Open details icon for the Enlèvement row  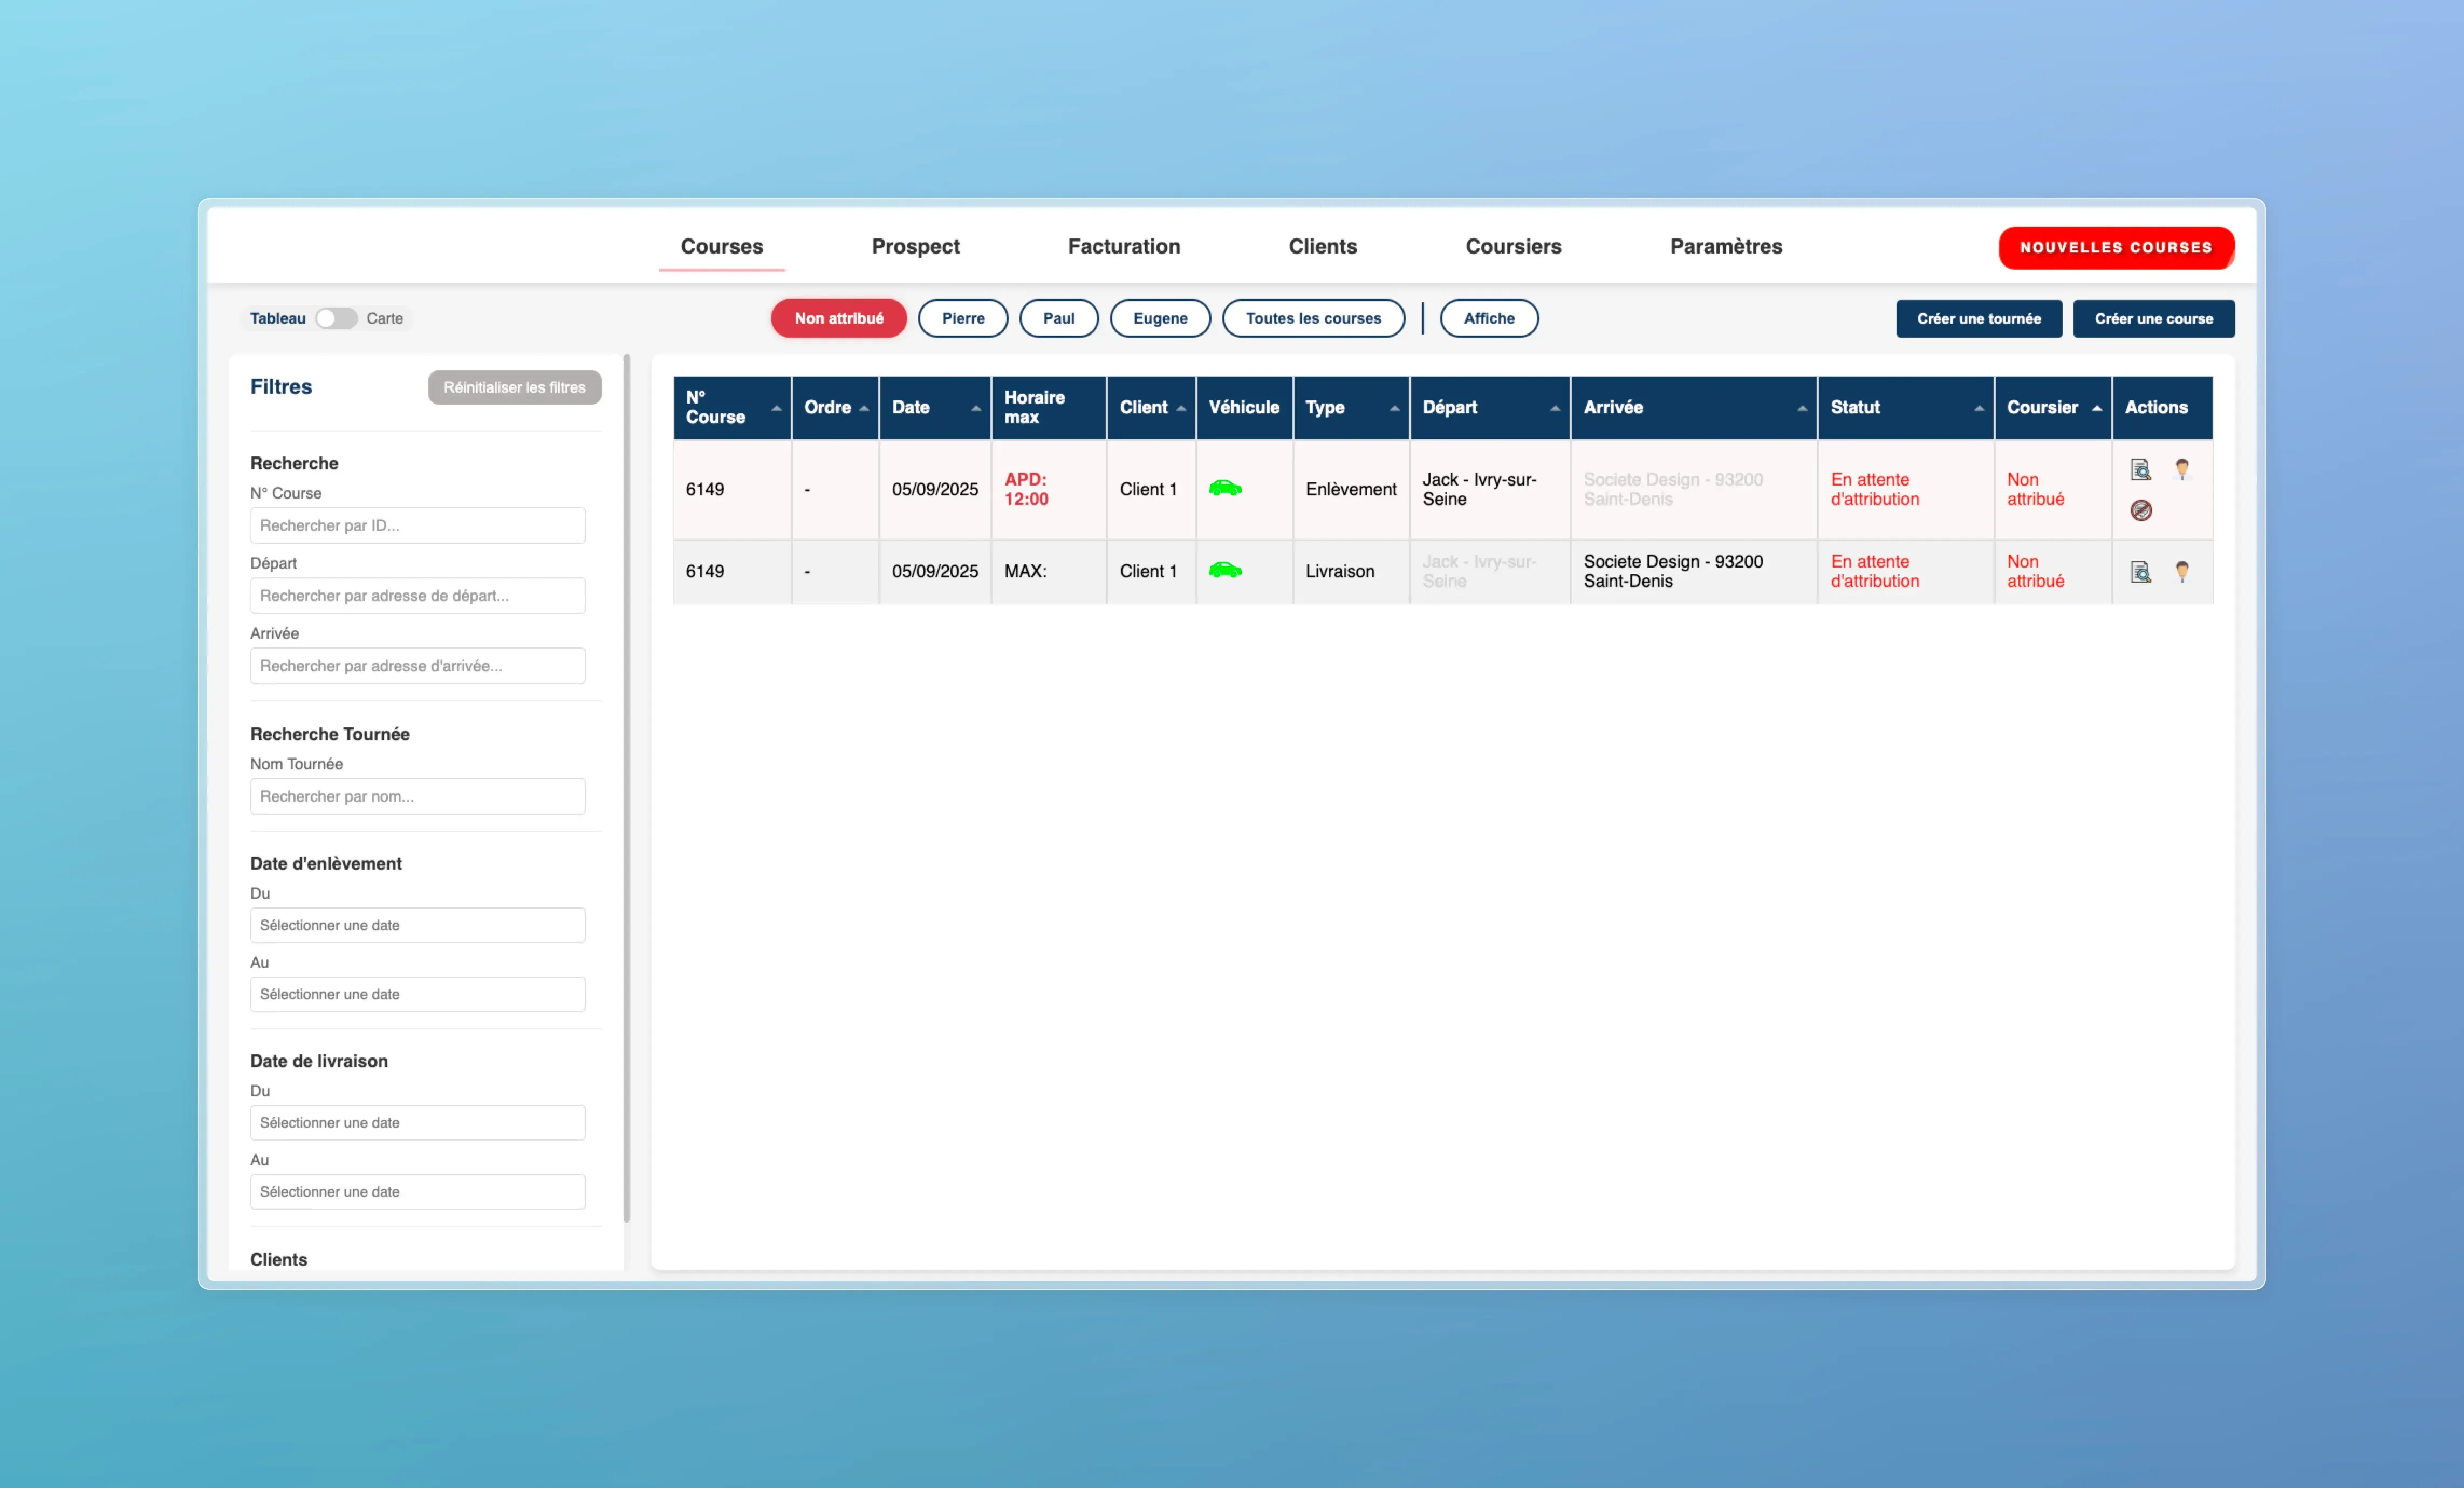click(2140, 469)
